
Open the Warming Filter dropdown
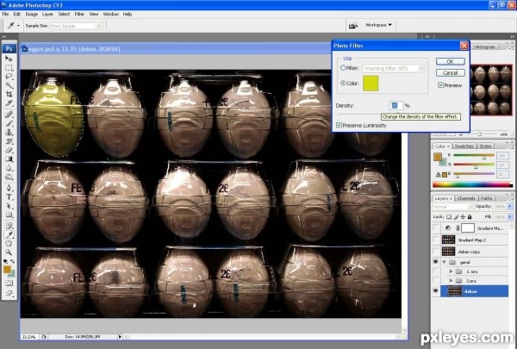pos(421,68)
